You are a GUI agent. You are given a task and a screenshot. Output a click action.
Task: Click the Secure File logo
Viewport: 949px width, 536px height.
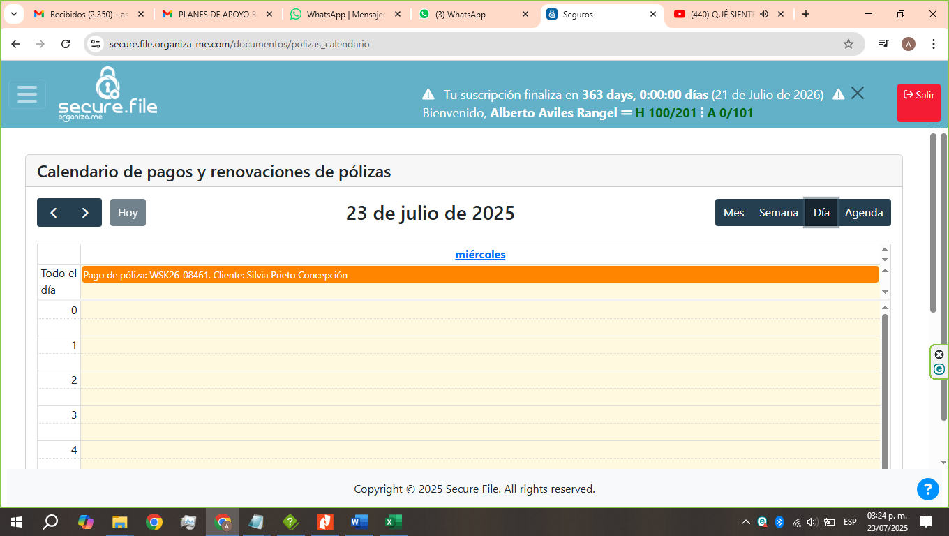point(107,95)
